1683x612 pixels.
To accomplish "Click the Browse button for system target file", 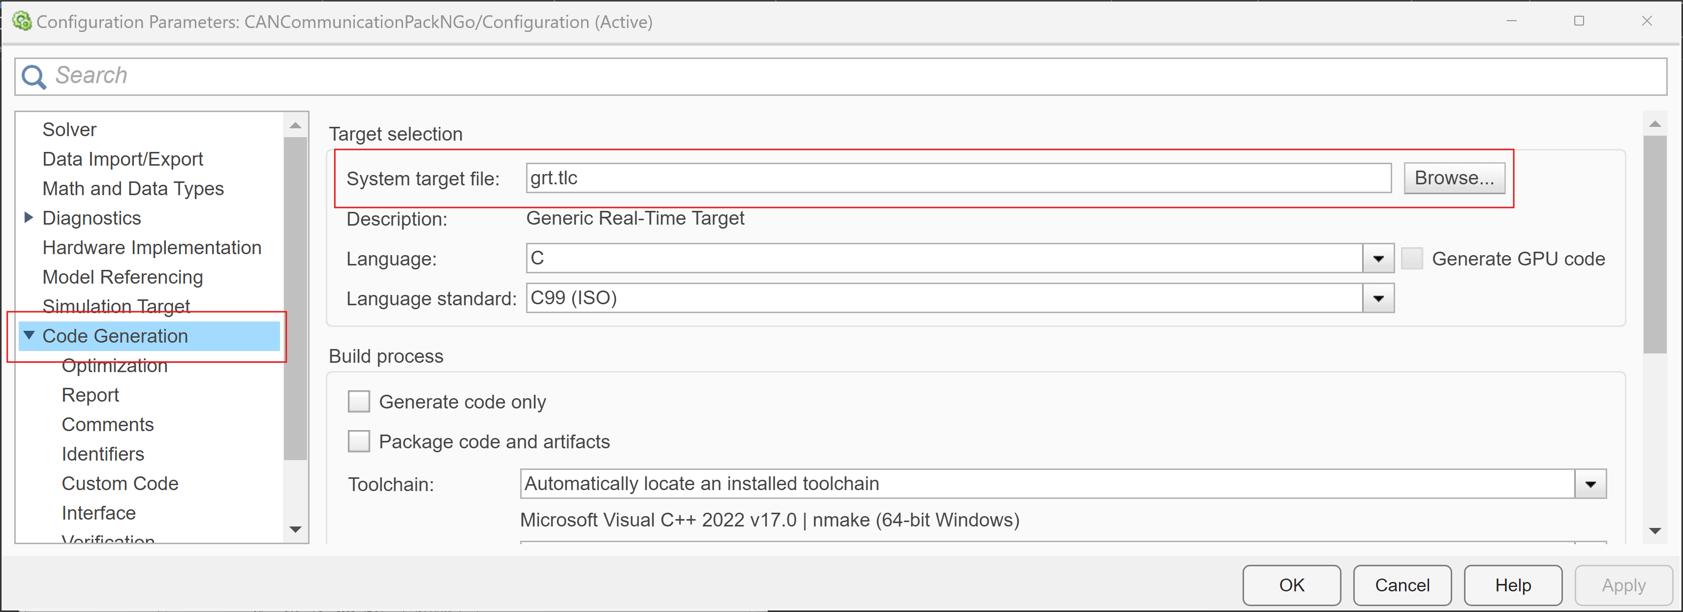I will pyautogui.click(x=1454, y=177).
